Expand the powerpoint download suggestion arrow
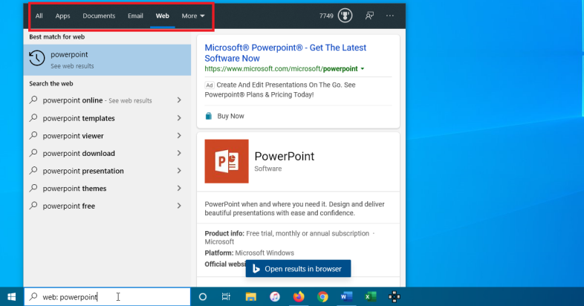Viewport: 584px width, 306px height. pyautogui.click(x=179, y=153)
